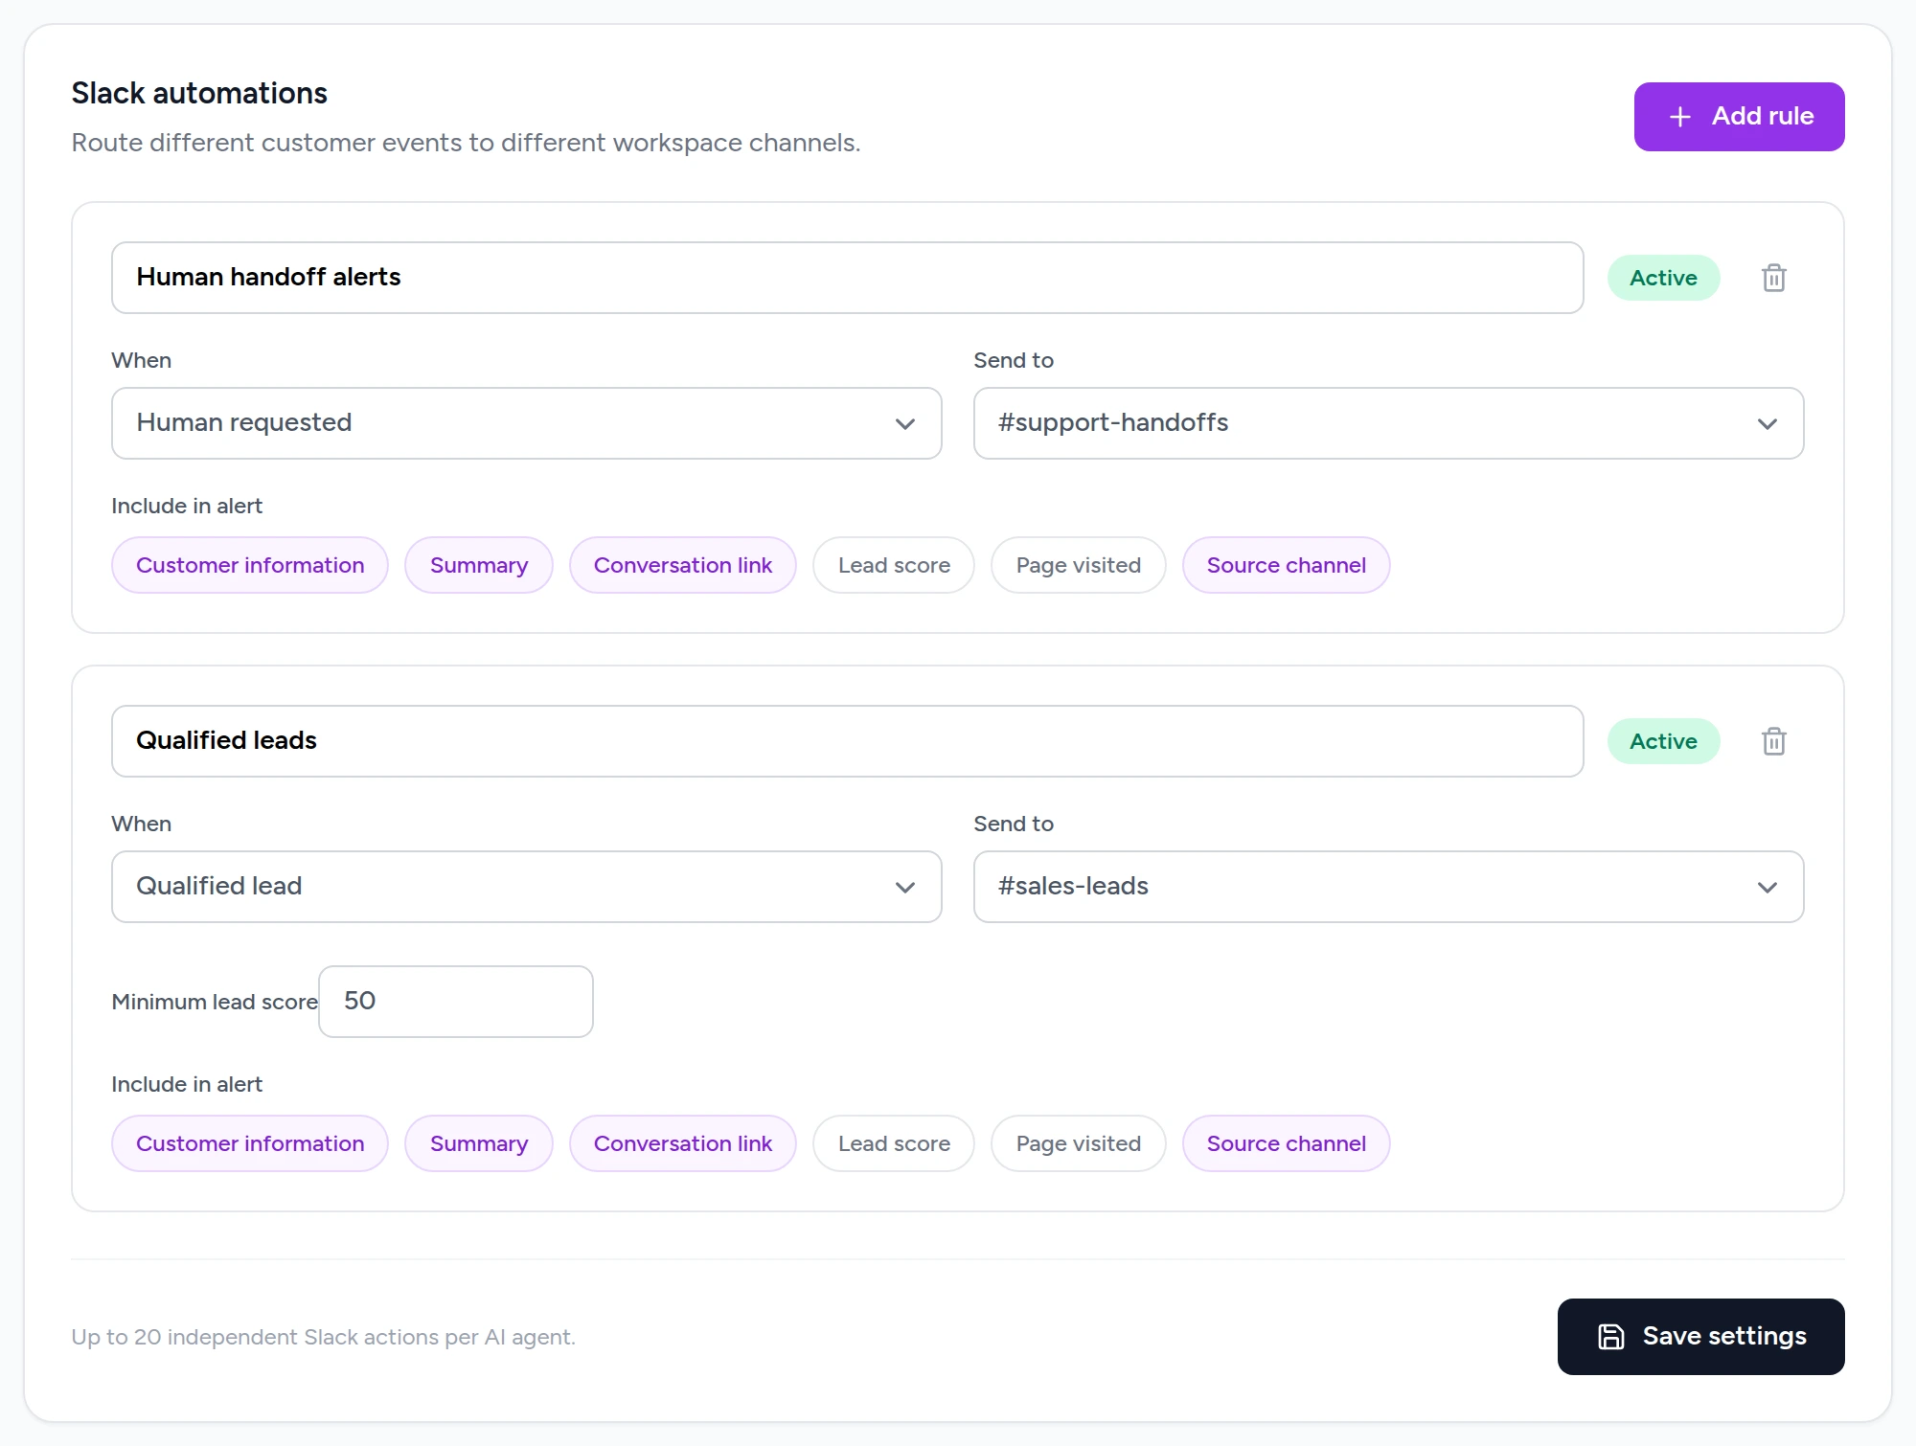The height and width of the screenshot is (1446, 1916).
Task: Click the text 'Up to 20 independent Slack actions'
Action: (x=256, y=1337)
